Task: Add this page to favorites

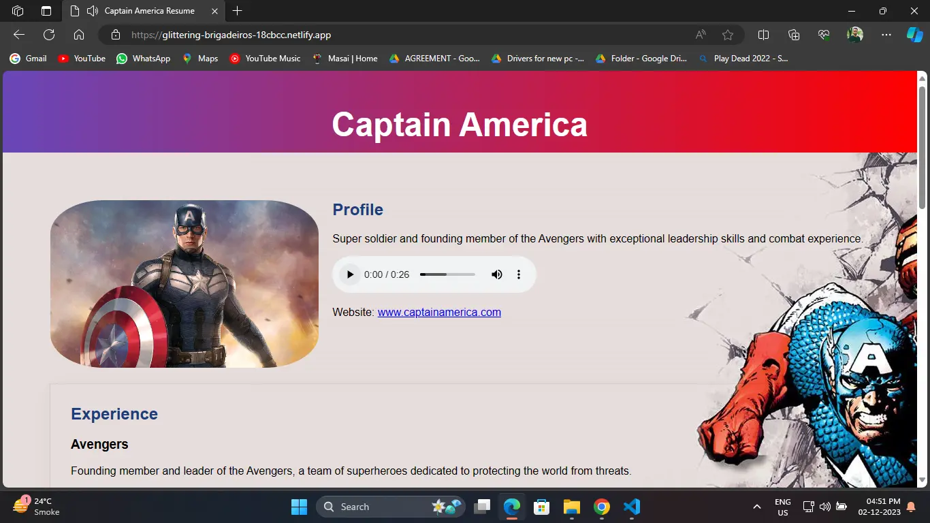Action: [x=728, y=35]
